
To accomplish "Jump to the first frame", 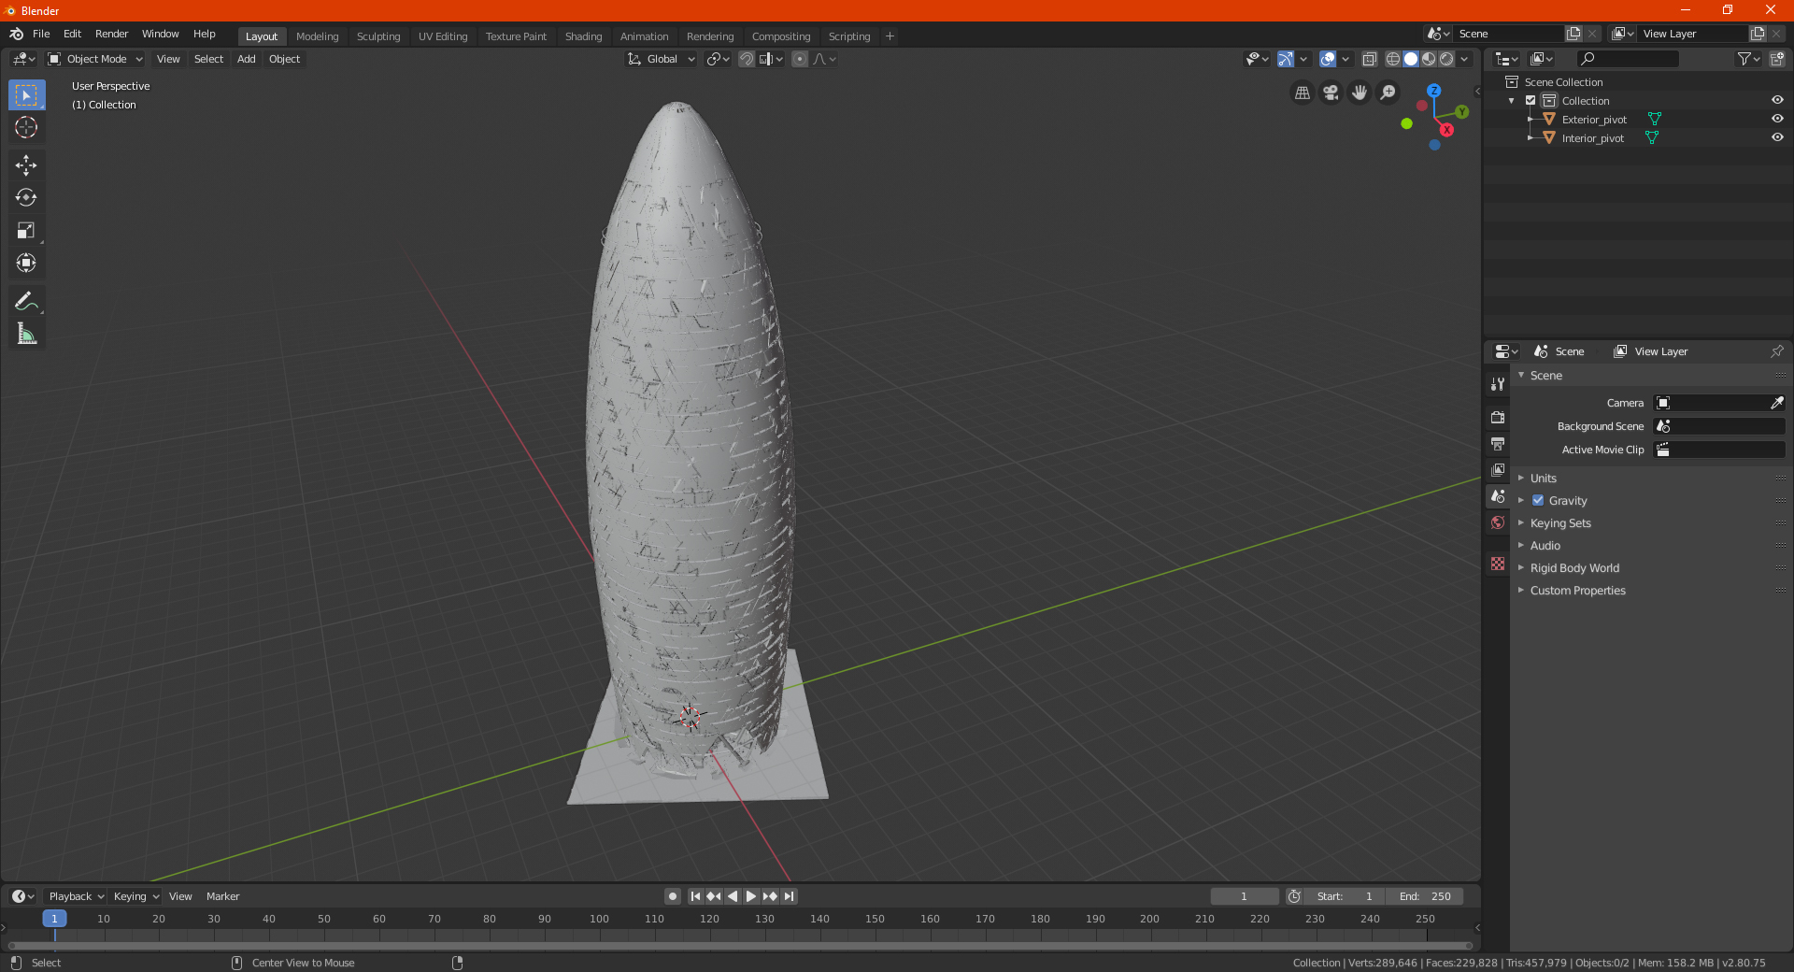I will click(695, 896).
